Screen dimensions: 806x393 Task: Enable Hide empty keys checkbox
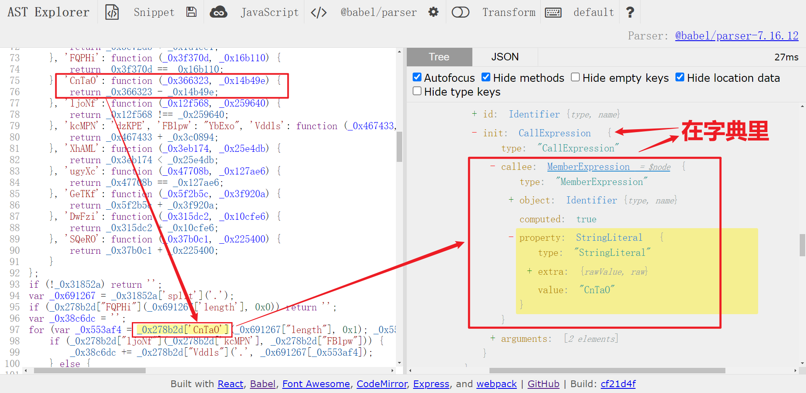tap(575, 77)
